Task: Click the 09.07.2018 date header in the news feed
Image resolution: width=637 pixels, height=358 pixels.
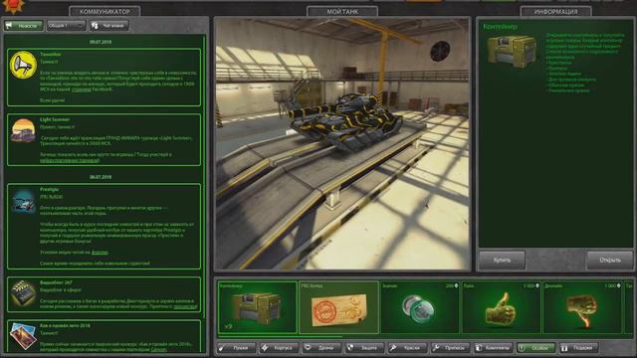Action: (101, 42)
